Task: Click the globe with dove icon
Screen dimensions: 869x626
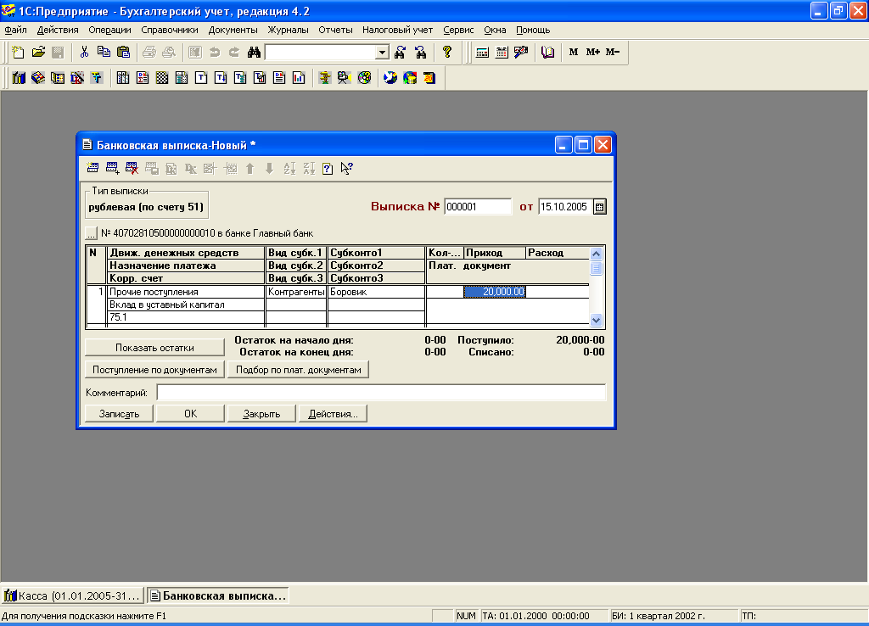Action: (390, 78)
